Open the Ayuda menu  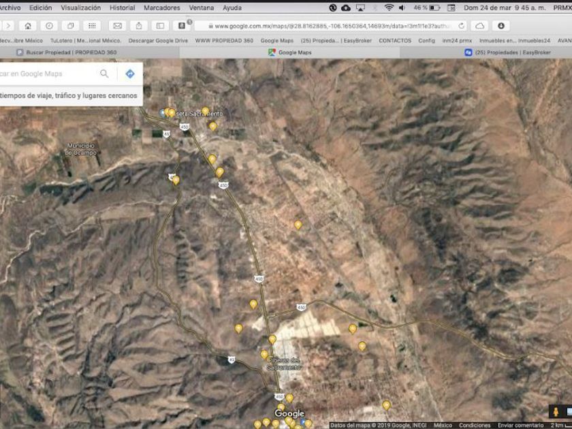pos(232,7)
